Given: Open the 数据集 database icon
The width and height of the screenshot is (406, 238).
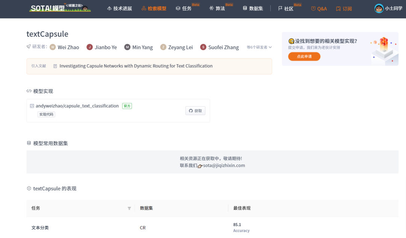Looking at the screenshot, I should pyautogui.click(x=244, y=8).
